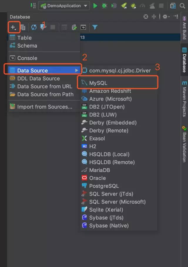Refresh the database with the synchronize icon
188x267 pixels.
(33, 27)
